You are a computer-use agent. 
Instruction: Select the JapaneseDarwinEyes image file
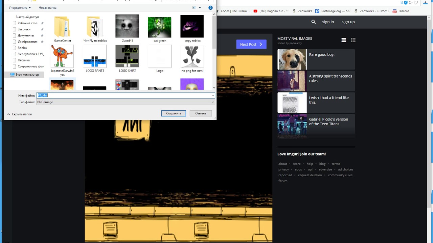(x=63, y=60)
